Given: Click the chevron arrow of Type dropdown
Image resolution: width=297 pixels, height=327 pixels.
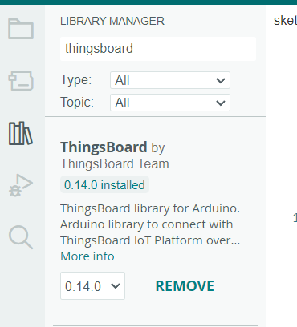Looking at the screenshot, I should pos(221,80).
